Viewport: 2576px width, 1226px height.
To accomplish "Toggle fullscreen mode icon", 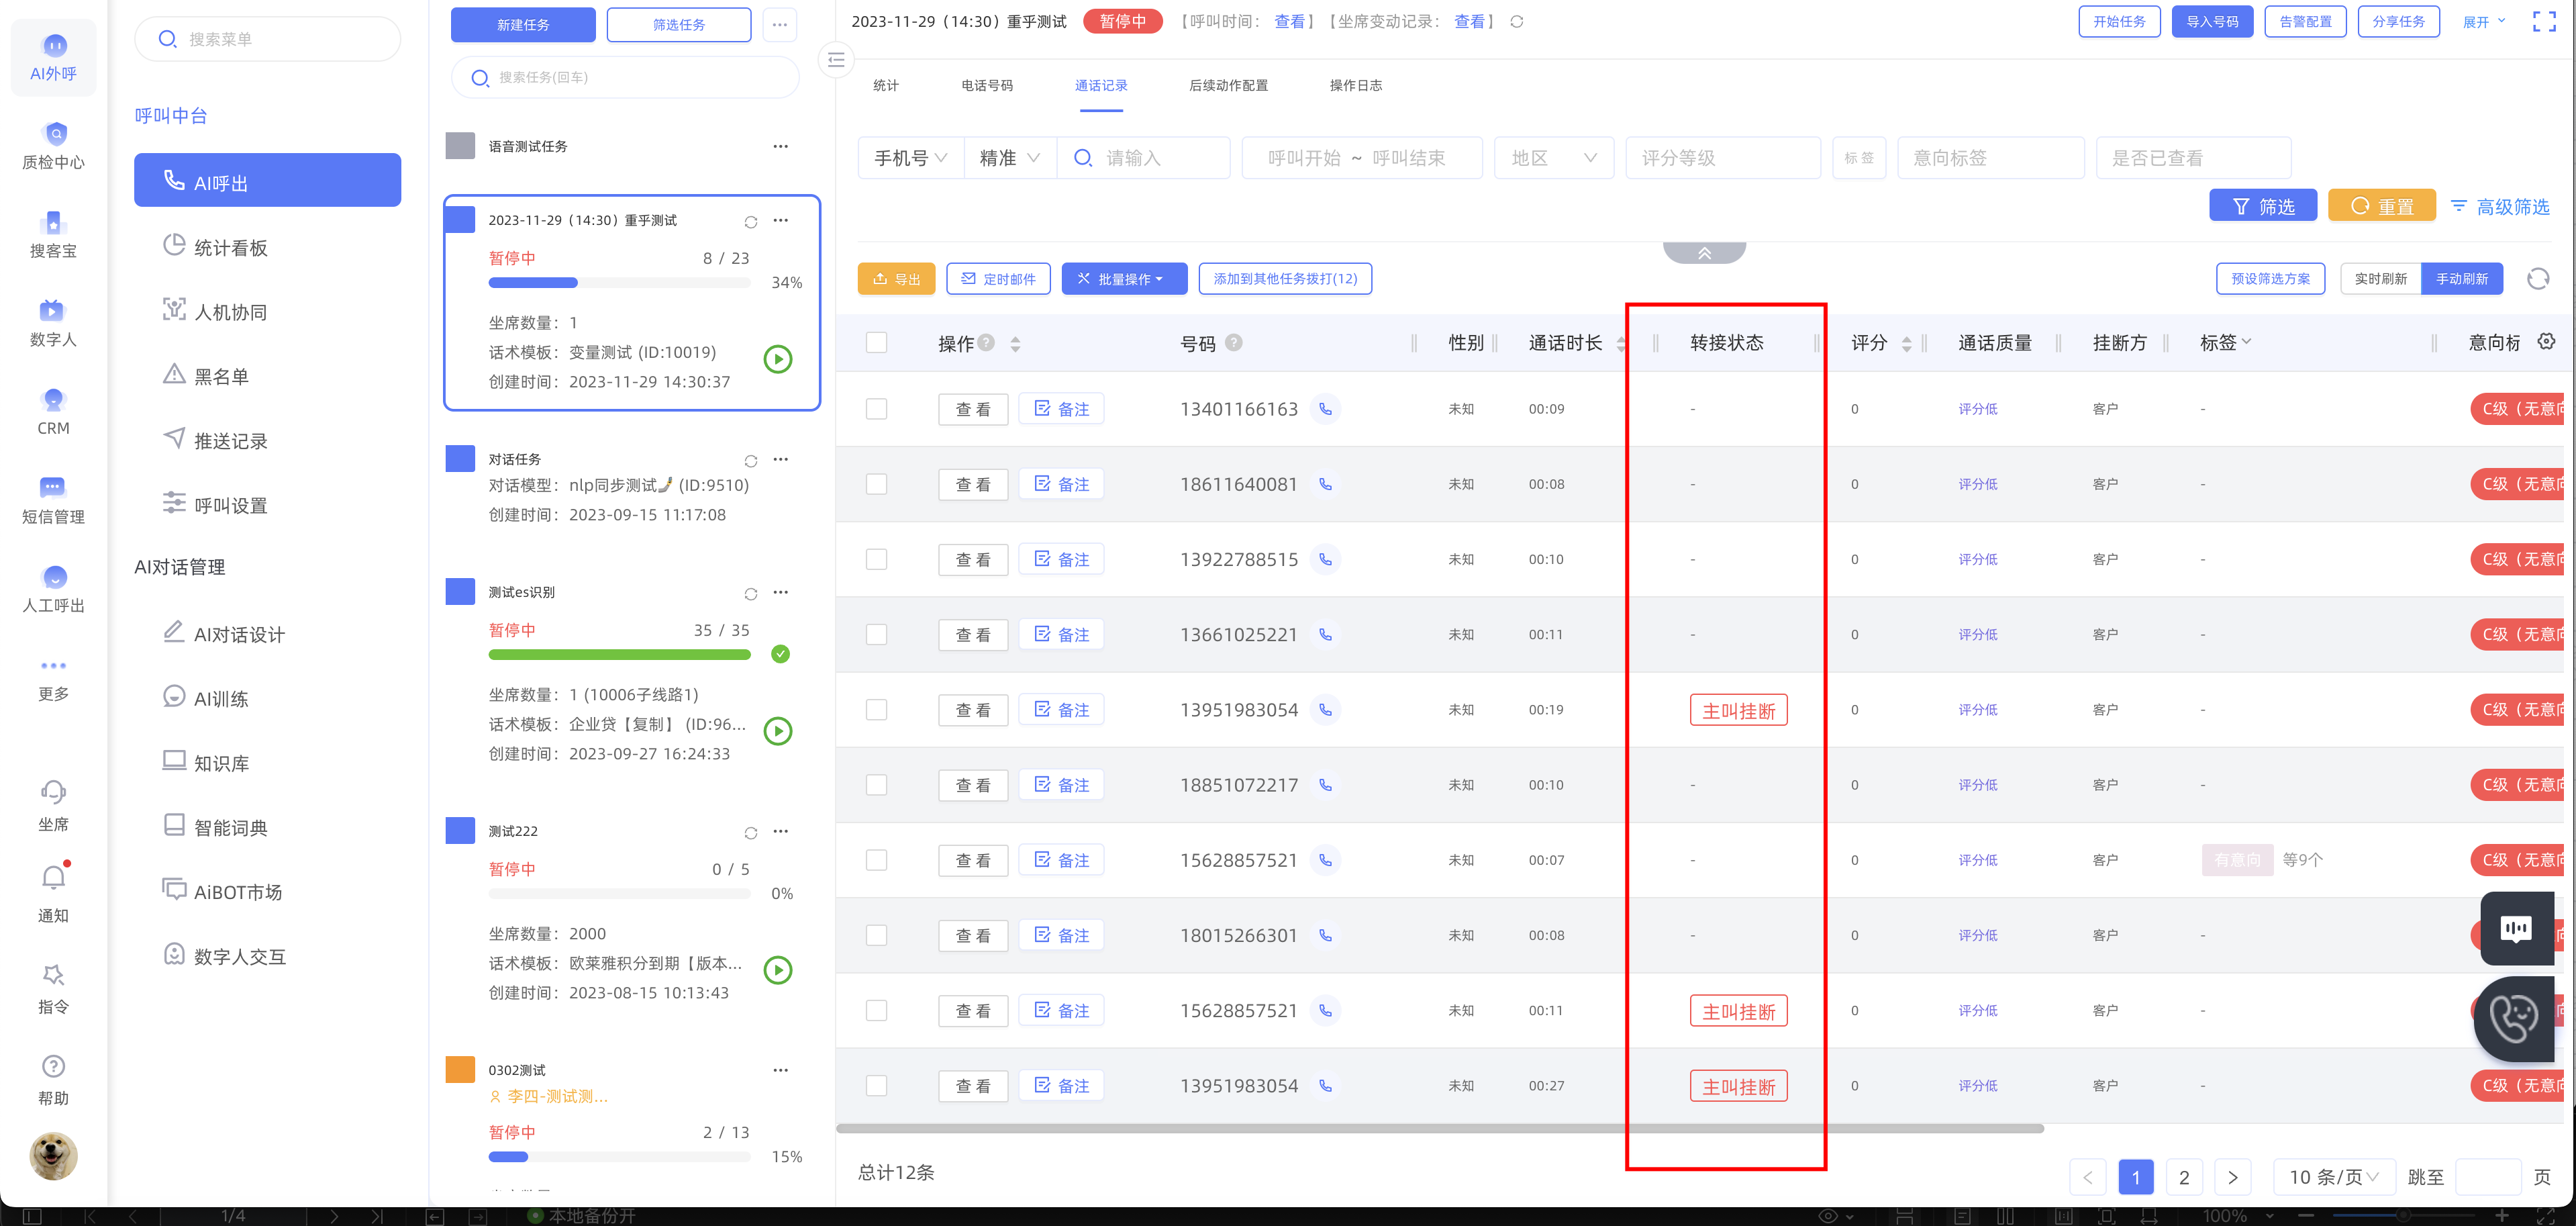I will [2544, 21].
